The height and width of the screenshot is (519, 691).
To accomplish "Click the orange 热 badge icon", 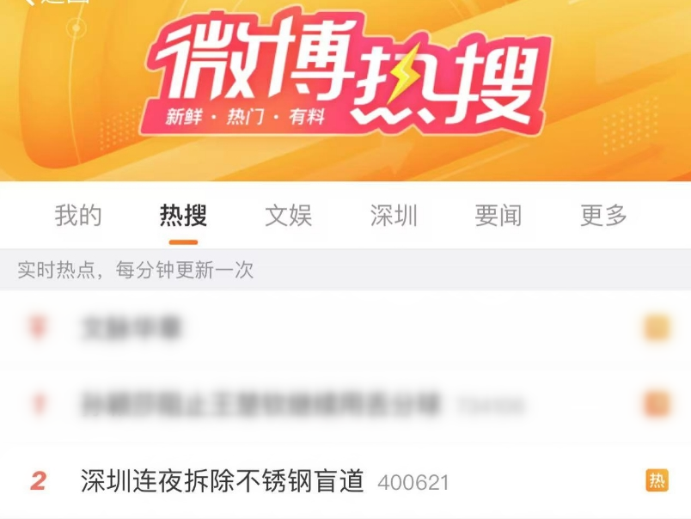I will (657, 480).
